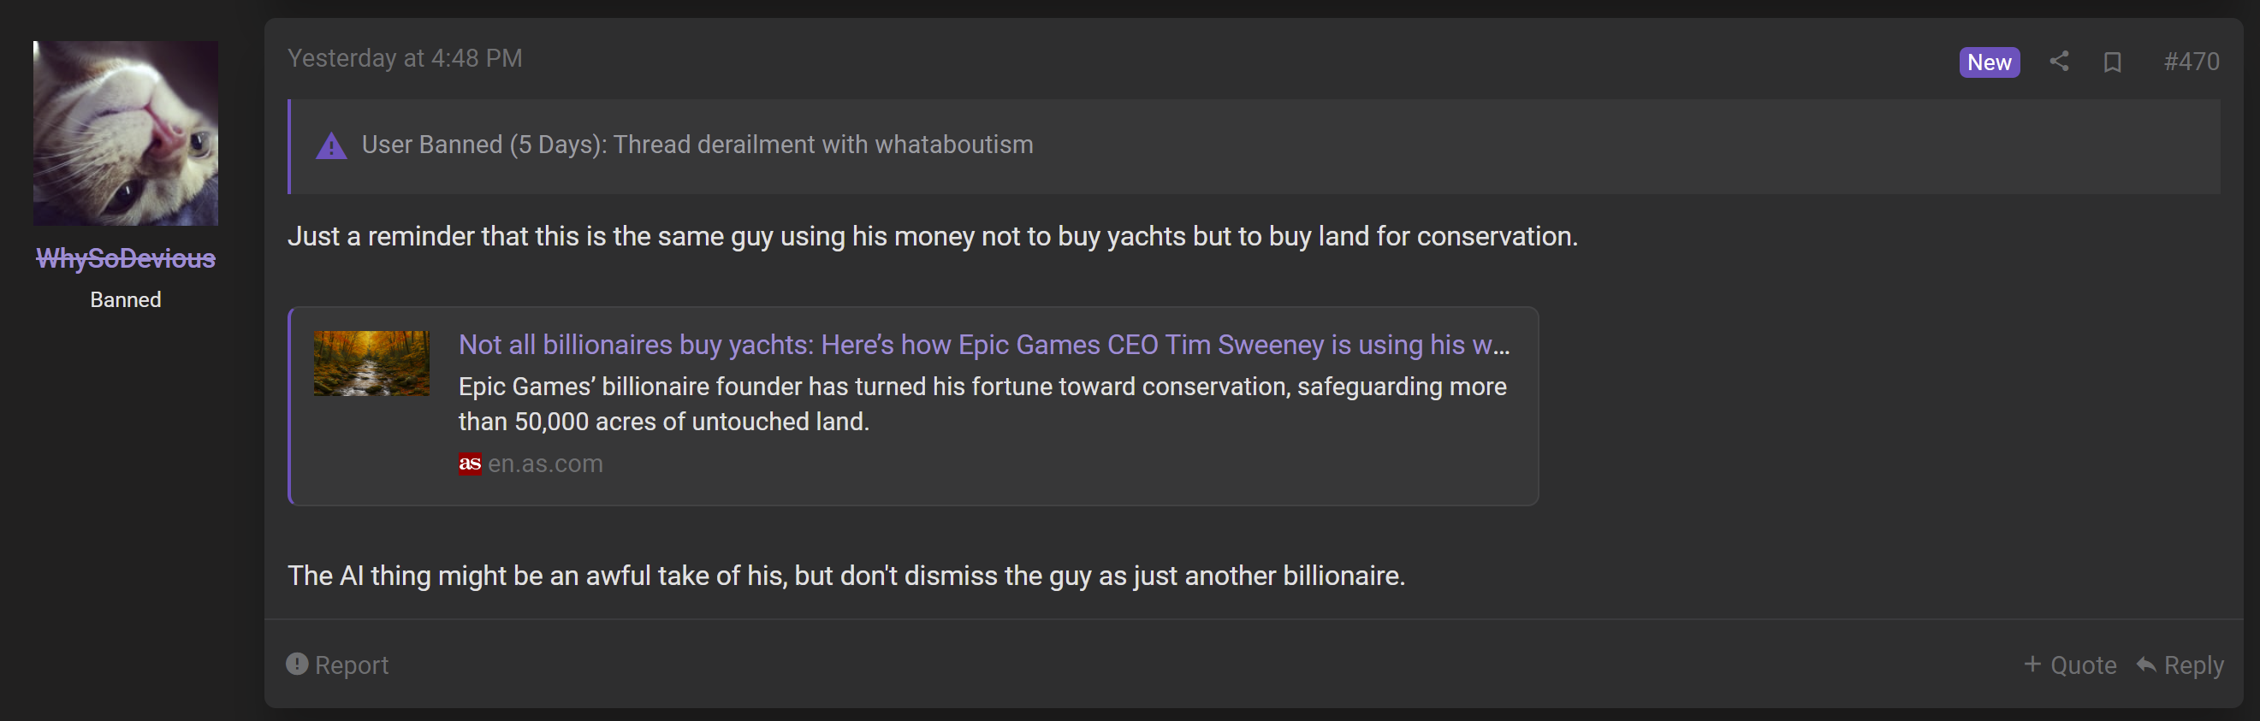This screenshot has height=721, width=2260.
Task: Click the purple warning triangle icon
Action: coord(331,145)
